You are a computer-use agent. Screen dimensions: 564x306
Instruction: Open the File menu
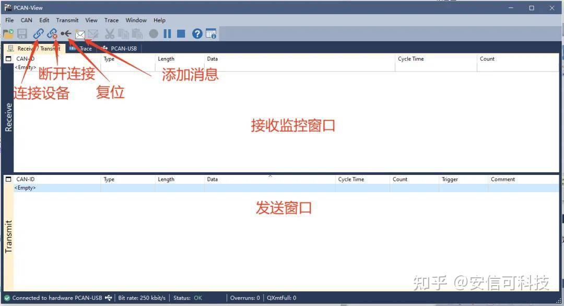[9, 20]
